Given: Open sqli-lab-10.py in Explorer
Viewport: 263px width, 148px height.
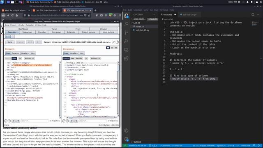Looking at the screenshot, I should click(x=142, y=30).
